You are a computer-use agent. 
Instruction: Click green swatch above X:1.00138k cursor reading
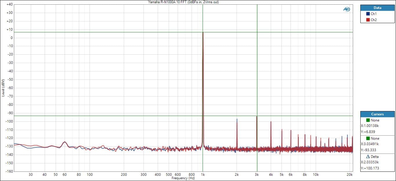(x=368, y=120)
